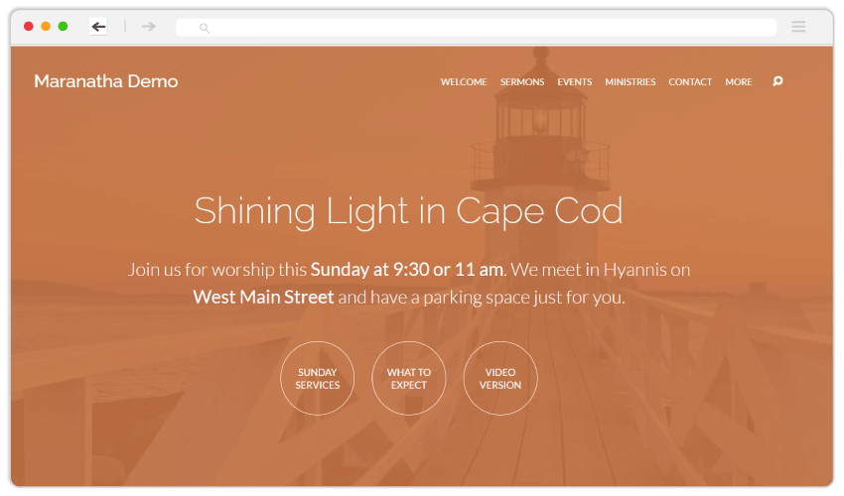Open the Contact navigation link
The height and width of the screenshot is (496, 844).
coord(690,81)
